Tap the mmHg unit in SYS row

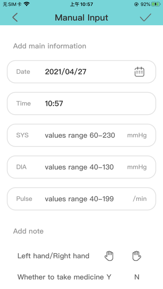[137, 135]
